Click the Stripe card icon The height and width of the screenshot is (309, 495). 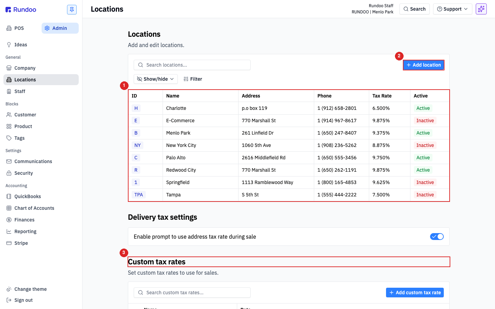pos(9,243)
